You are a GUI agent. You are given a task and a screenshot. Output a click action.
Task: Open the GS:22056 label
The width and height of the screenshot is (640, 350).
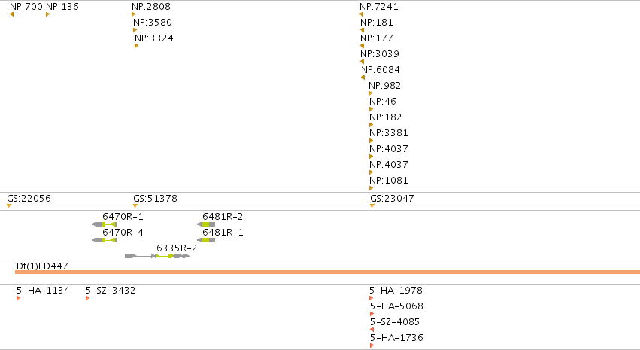click(x=29, y=199)
